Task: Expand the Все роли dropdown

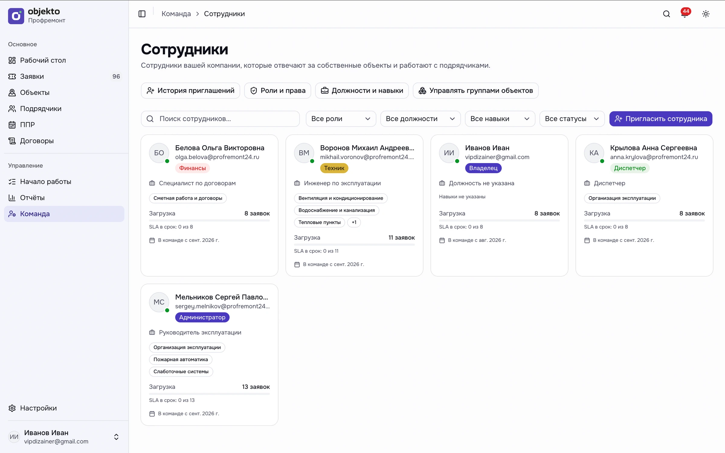Action: 341,119
